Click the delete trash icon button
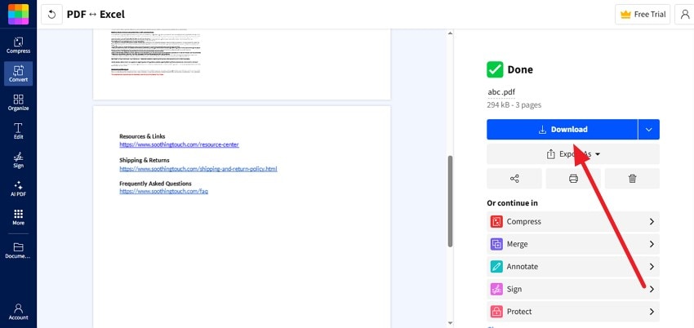This screenshot has width=694, height=328. coord(632,179)
